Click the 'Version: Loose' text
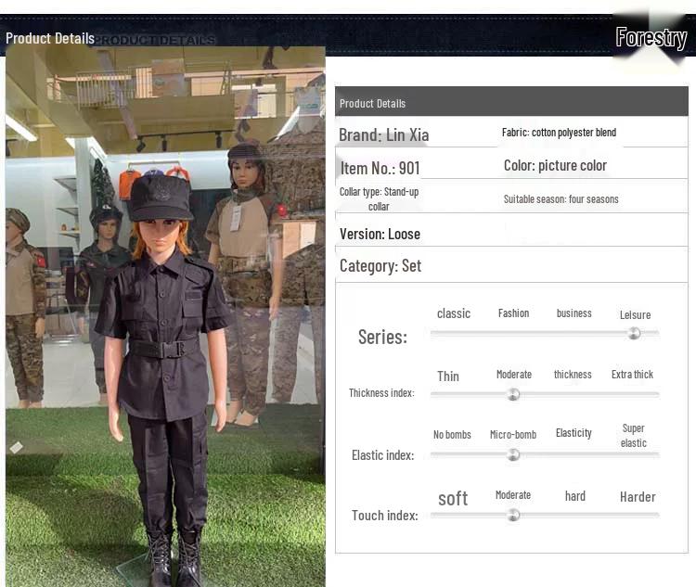 tap(380, 234)
